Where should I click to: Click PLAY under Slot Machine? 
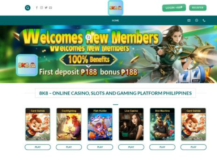162,147
